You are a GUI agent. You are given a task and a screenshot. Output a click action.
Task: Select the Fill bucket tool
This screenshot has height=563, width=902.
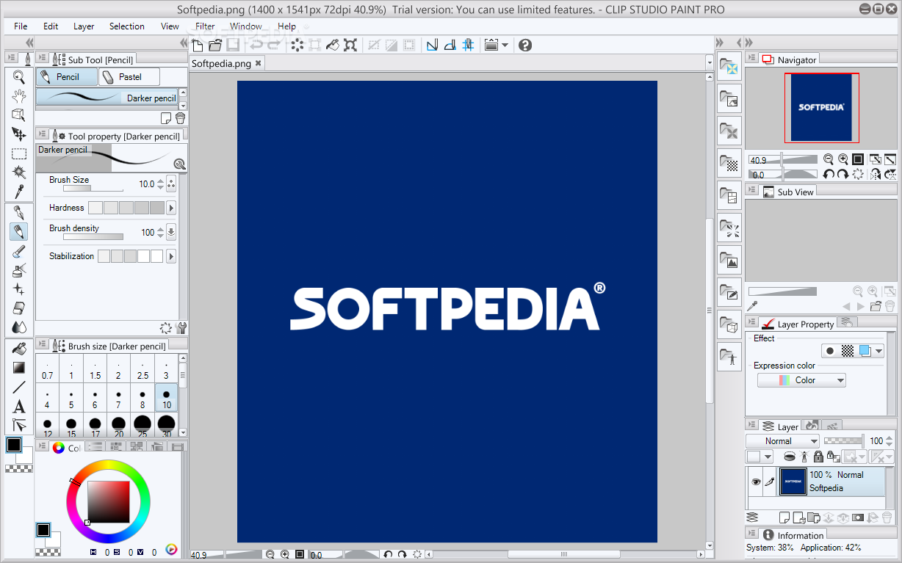(19, 349)
